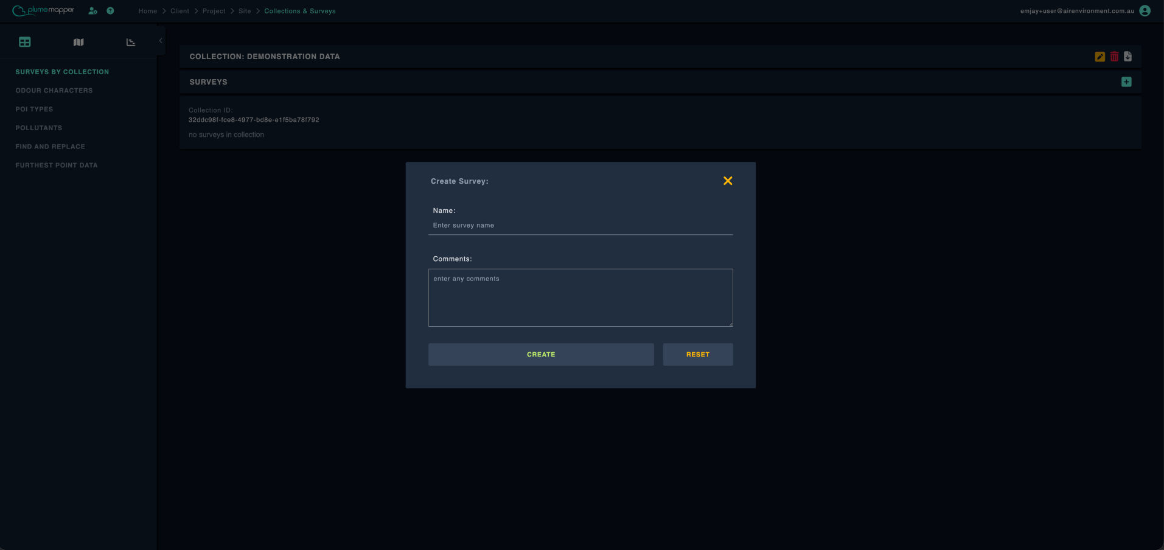Open POI Types in sidebar

point(34,110)
